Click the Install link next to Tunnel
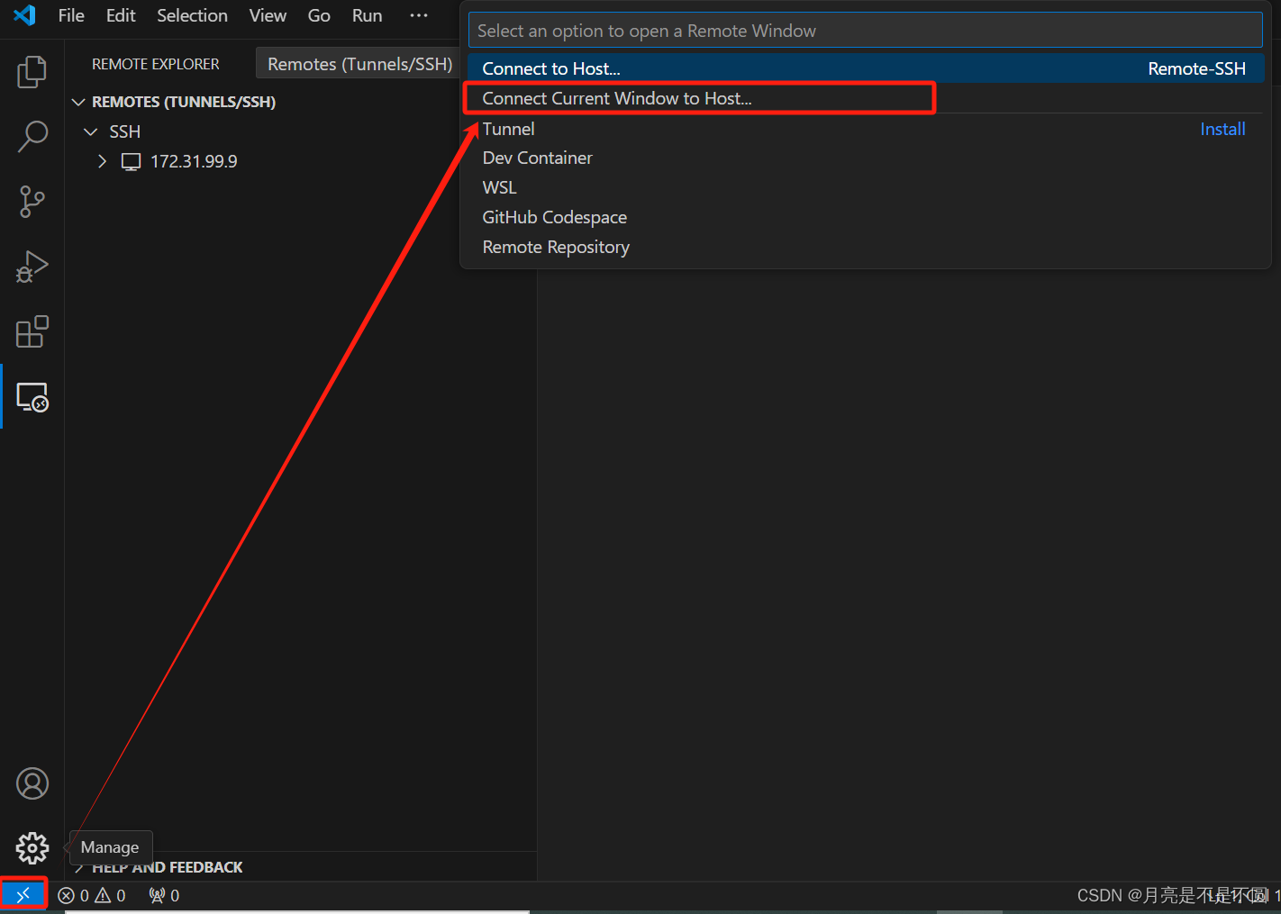This screenshot has width=1281, height=914. [x=1222, y=129]
